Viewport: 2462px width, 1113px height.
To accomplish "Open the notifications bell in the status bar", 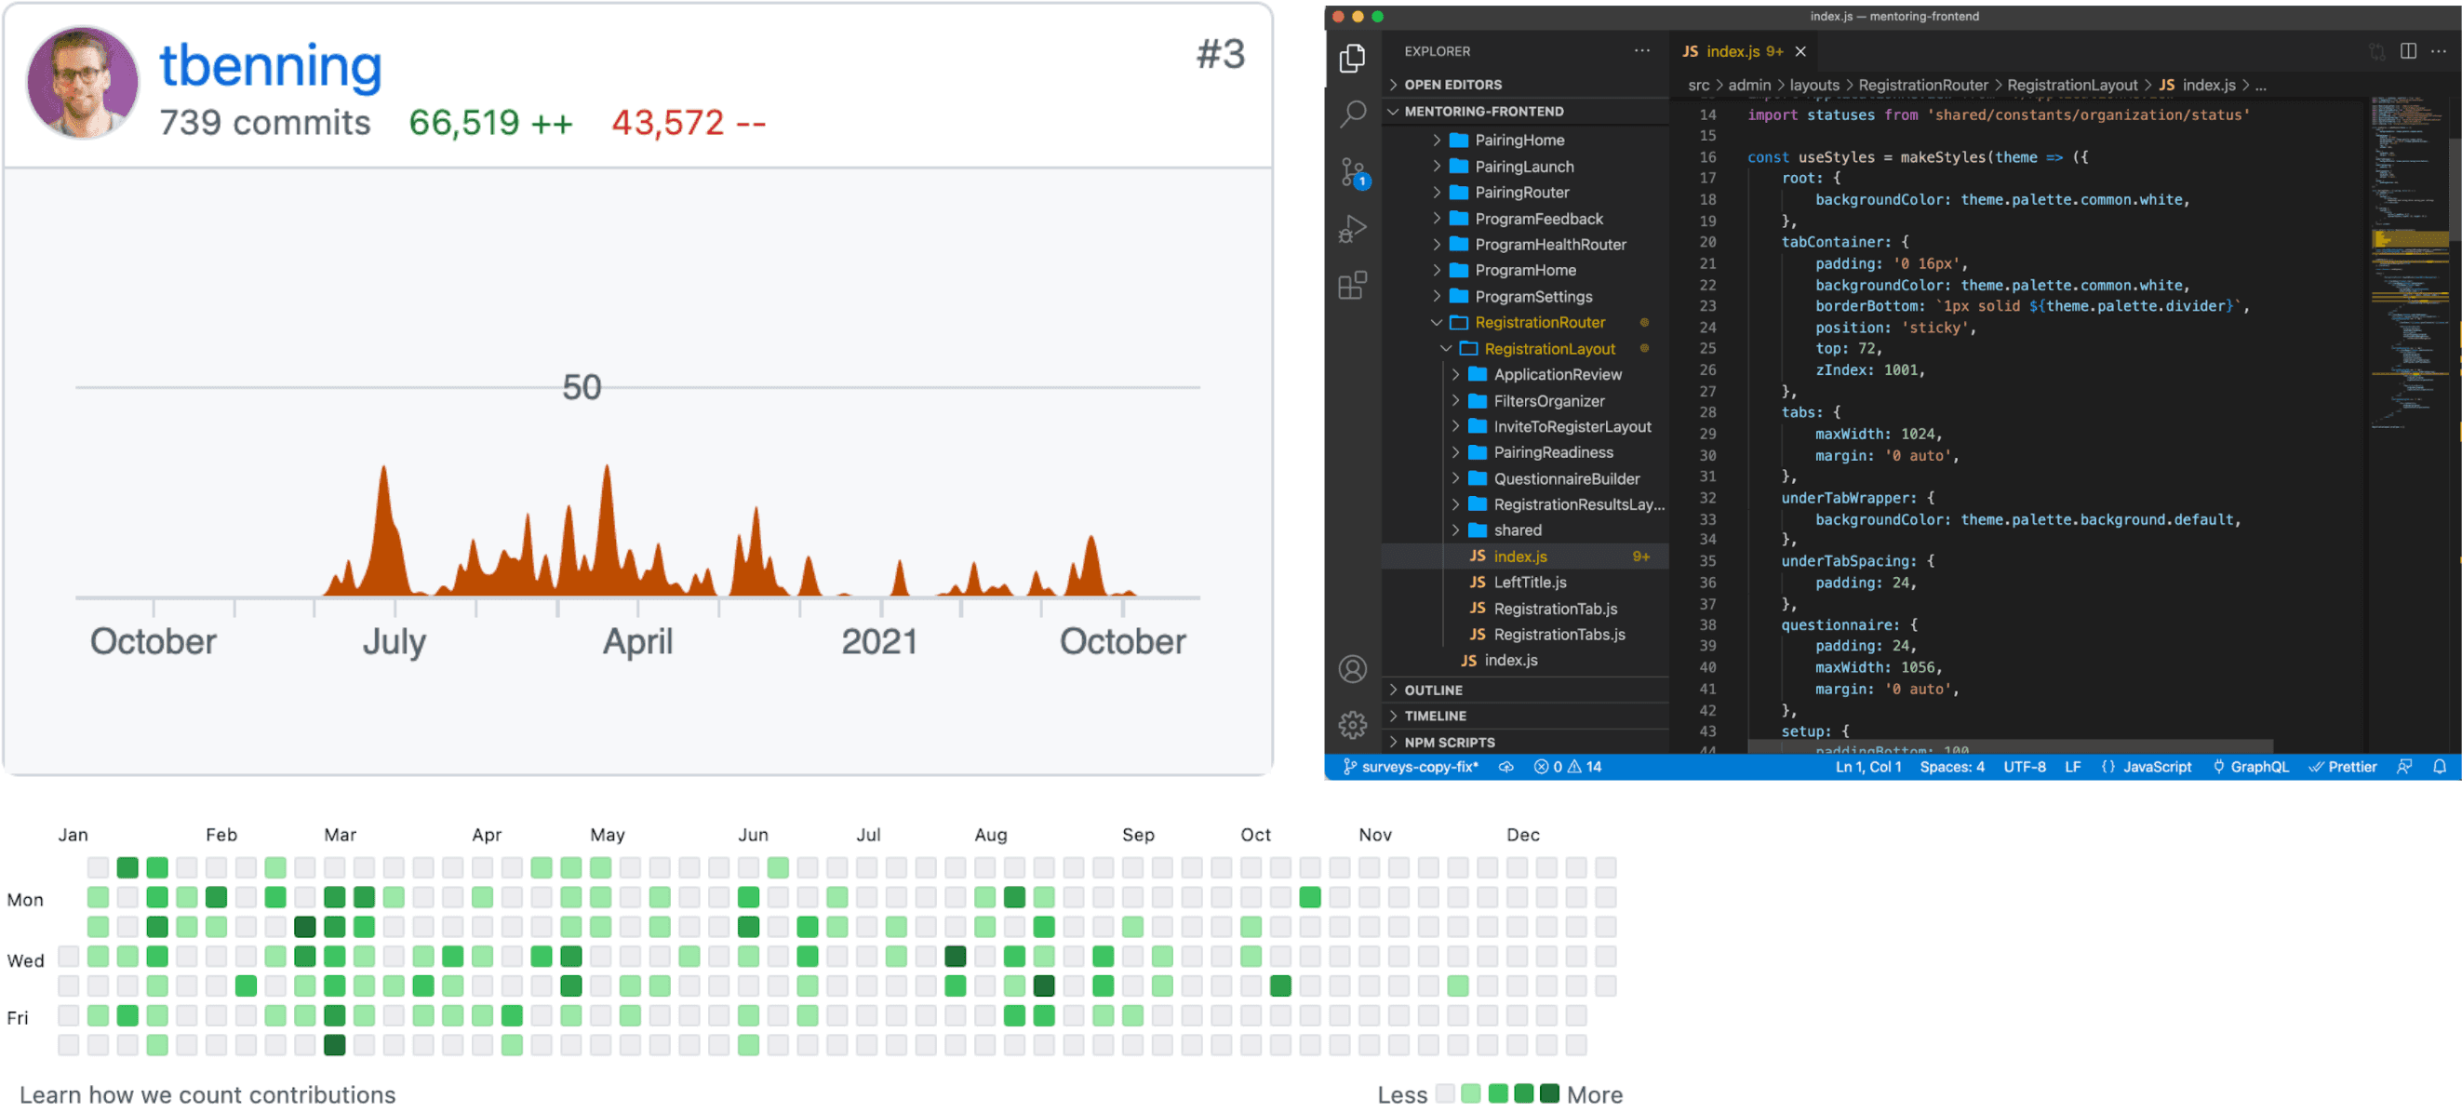I will point(2442,766).
